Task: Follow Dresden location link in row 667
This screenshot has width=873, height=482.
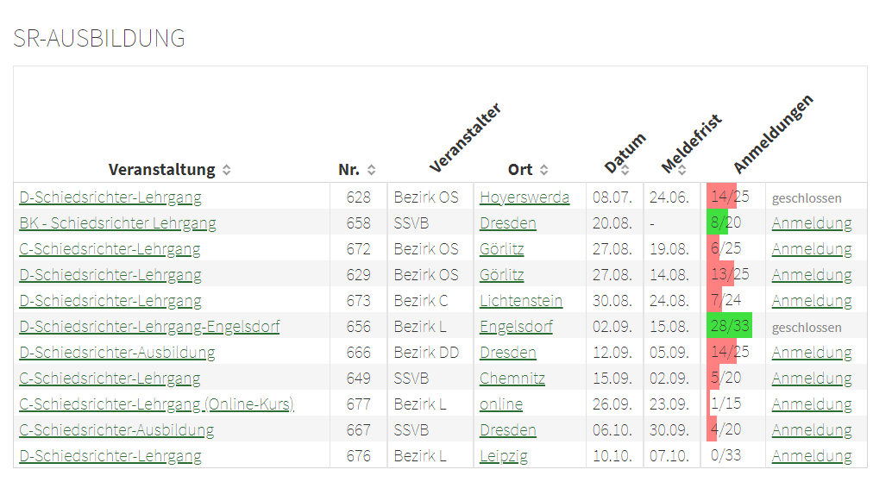Action: [508, 430]
